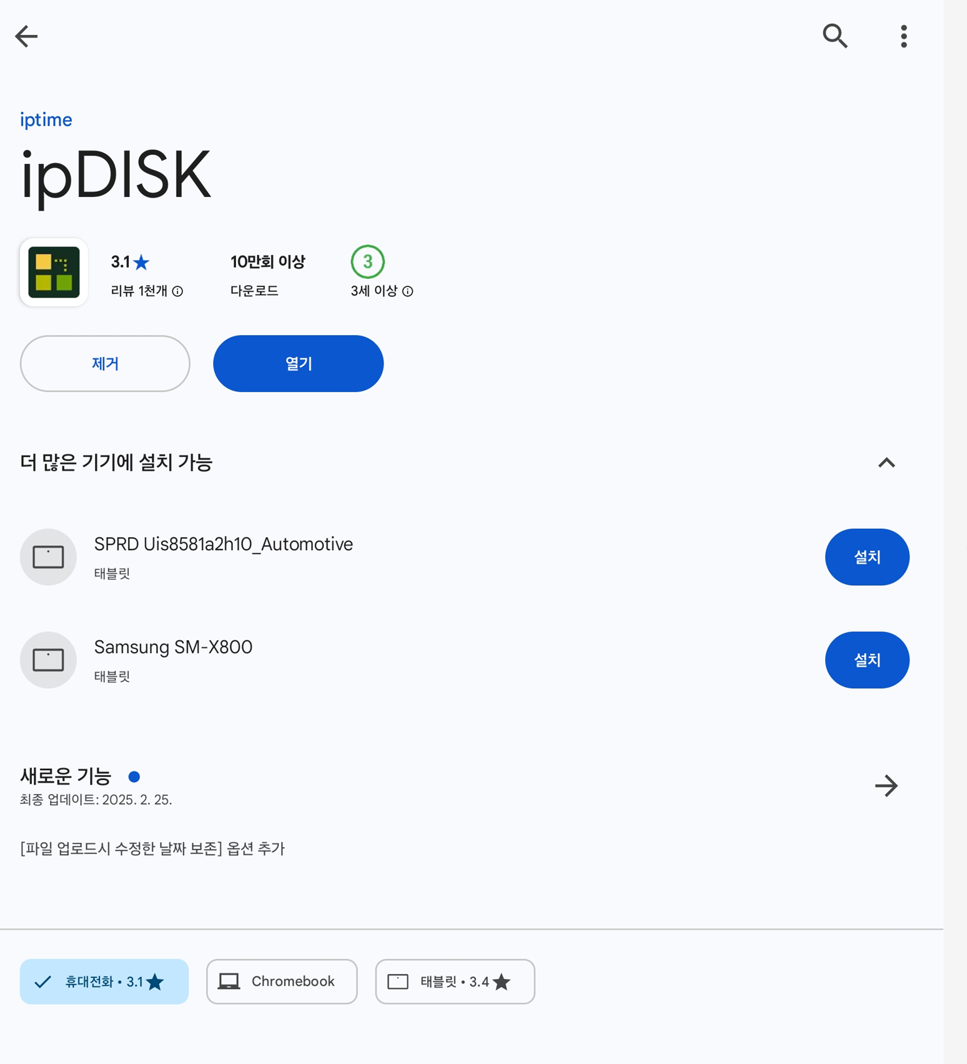
Task: Click the 열기 open button
Action: tap(298, 363)
